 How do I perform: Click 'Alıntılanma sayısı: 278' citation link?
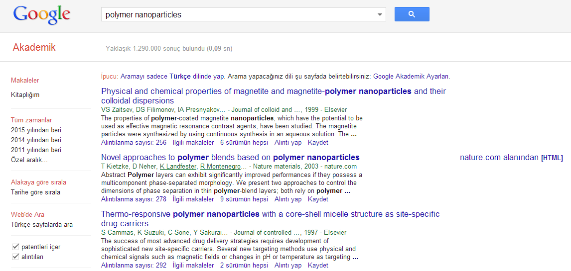pyautogui.click(x=134, y=199)
